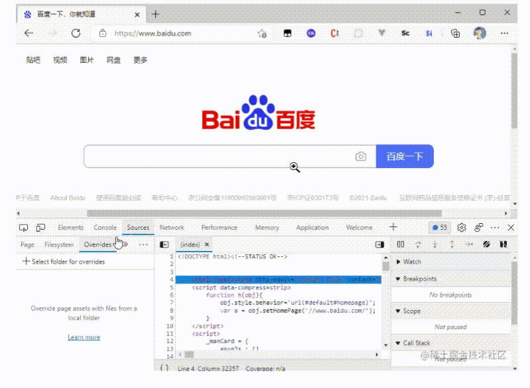Click step out of current function
Image resolution: width=530 pixels, height=388 pixels.
pos(452,244)
